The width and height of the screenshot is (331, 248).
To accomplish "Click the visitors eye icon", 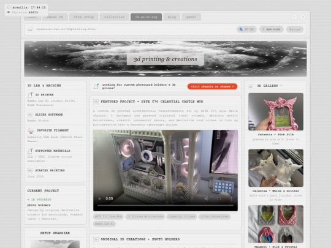I will click(9, 12).
